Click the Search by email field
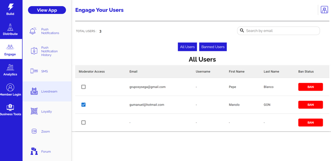This screenshot has height=161, width=331. click(x=281, y=31)
